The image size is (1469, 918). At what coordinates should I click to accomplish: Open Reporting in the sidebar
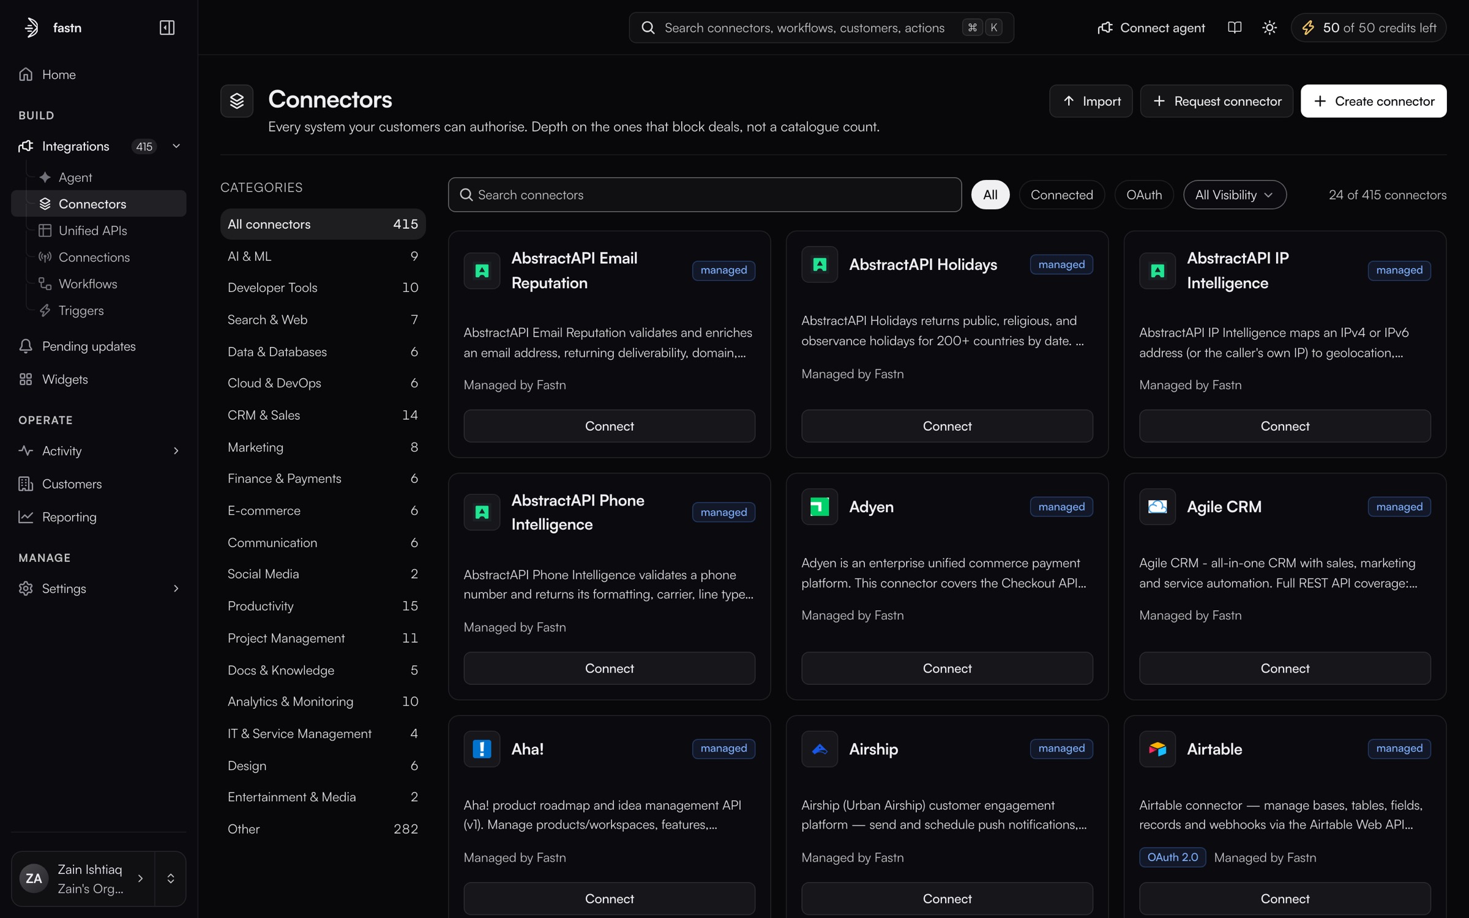(x=99, y=517)
